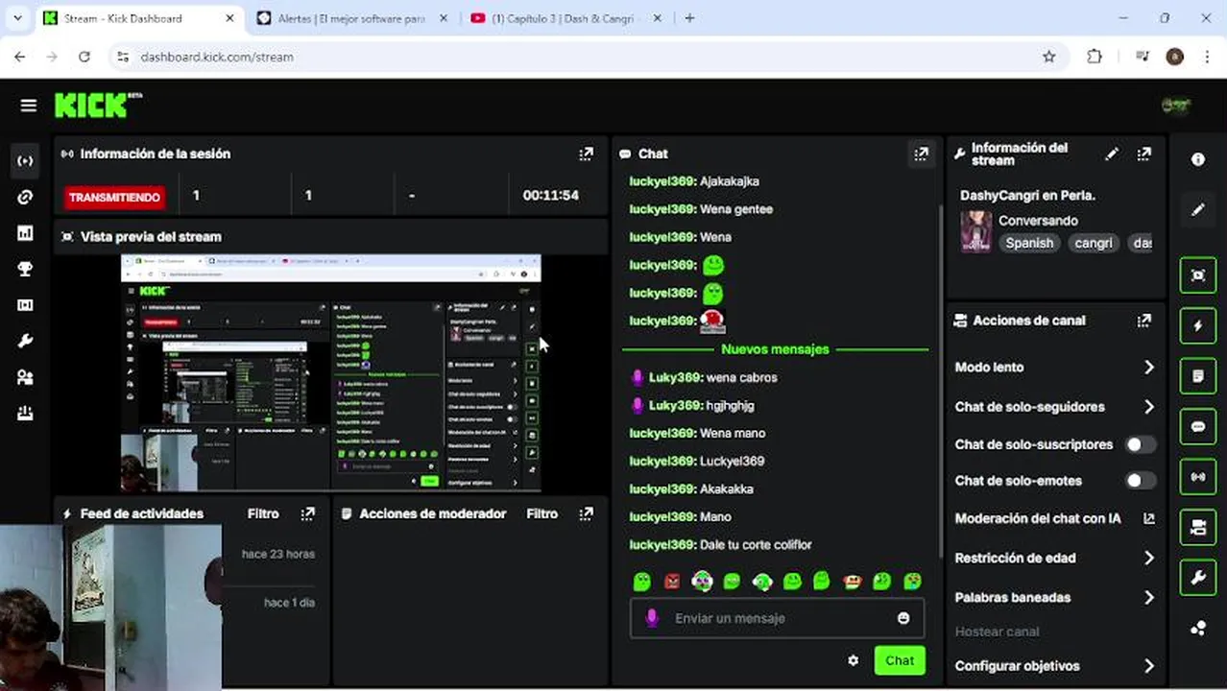Enable Chat de solo-emotes switch
The width and height of the screenshot is (1227, 691).
coord(1140,480)
